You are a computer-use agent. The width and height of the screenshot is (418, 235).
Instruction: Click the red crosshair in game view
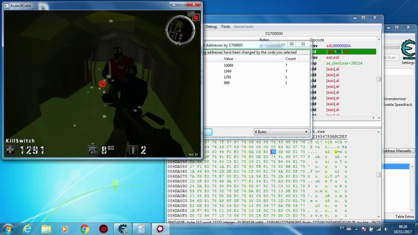click(x=102, y=84)
